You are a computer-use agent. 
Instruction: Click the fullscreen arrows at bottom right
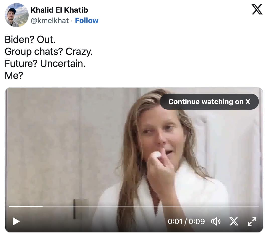click(252, 221)
